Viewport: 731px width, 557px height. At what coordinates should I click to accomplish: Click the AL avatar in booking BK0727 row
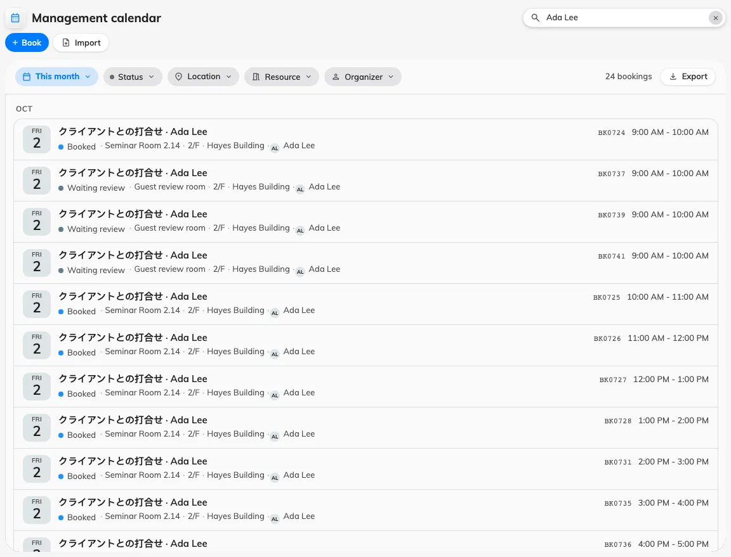[275, 395]
